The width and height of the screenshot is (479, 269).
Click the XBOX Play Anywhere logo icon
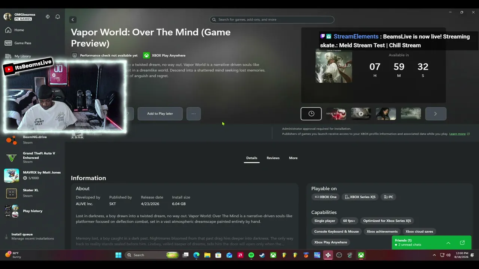[x=146, y=55]
